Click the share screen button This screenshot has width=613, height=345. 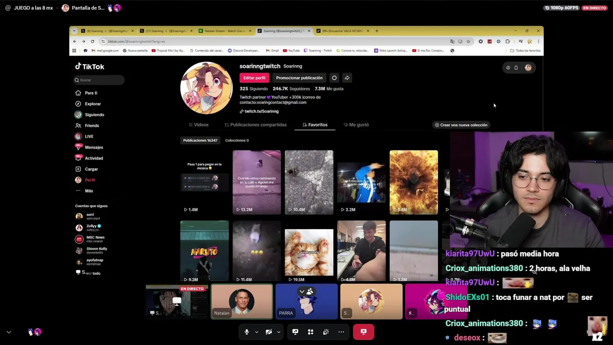tap(295, 332)
